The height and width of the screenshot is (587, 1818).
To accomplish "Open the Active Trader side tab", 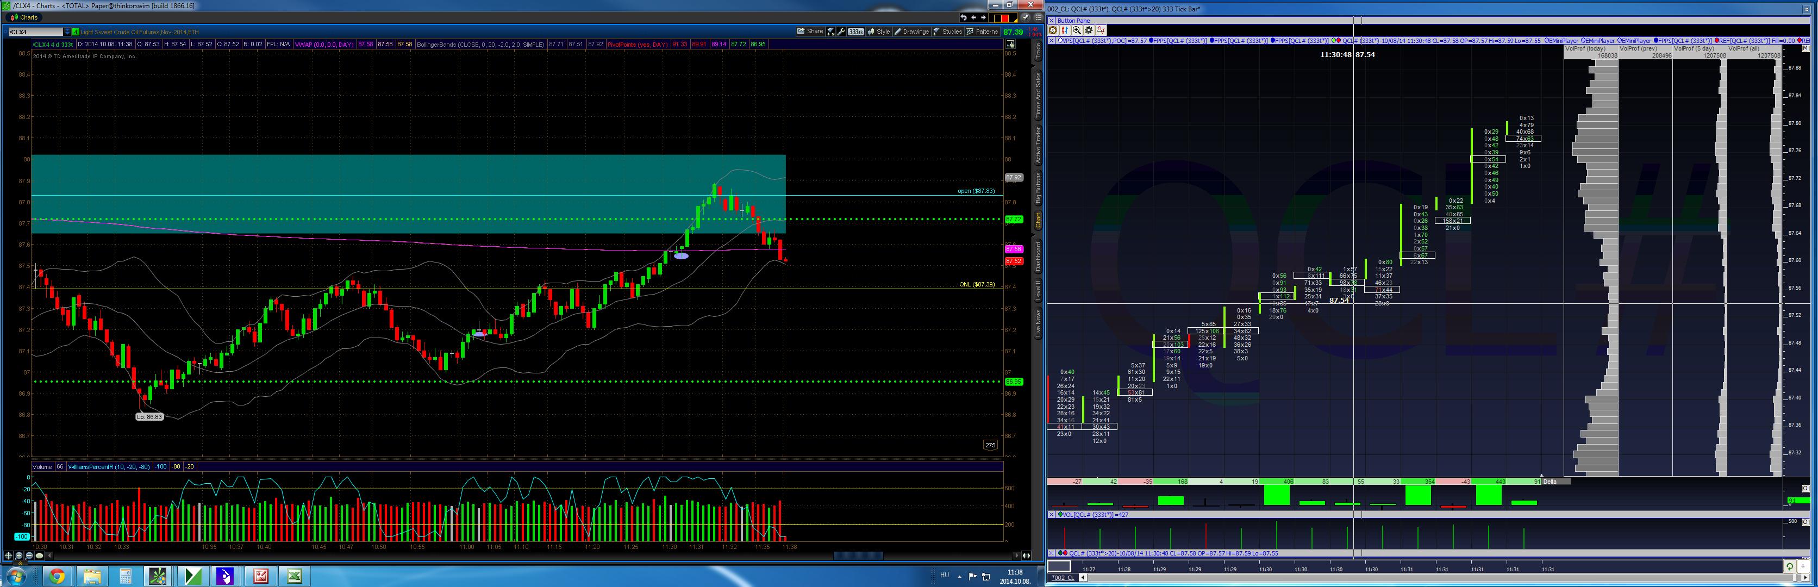I will pyautogui.click(x=1038, y=145).
